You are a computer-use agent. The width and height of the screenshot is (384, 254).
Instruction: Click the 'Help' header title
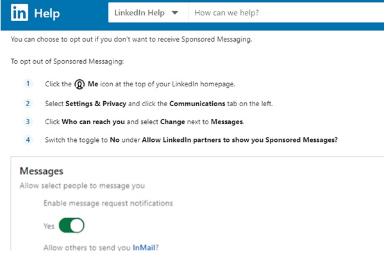pos(47,13)
